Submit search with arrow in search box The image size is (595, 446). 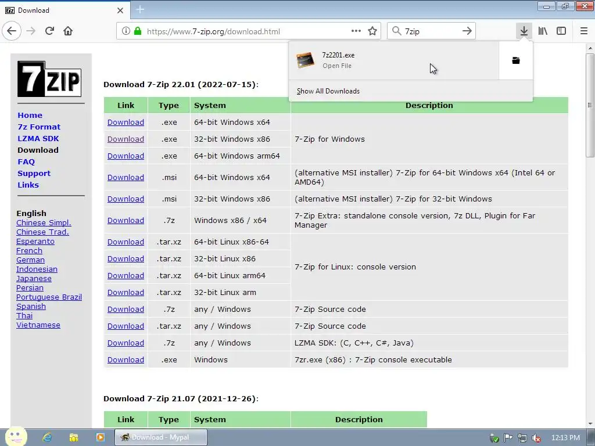click(467, 31)
